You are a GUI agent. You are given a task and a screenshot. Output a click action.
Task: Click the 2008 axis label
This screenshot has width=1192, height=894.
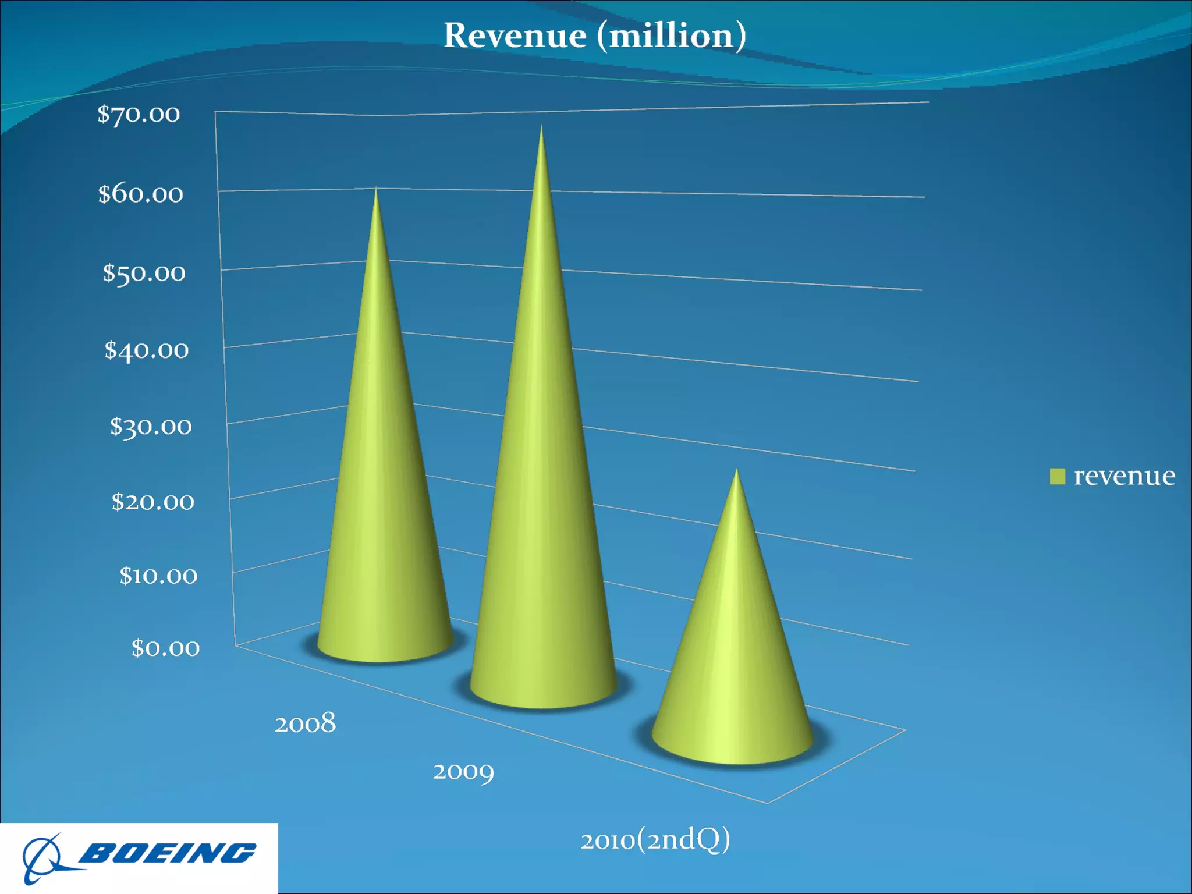(x=305, y=723)
